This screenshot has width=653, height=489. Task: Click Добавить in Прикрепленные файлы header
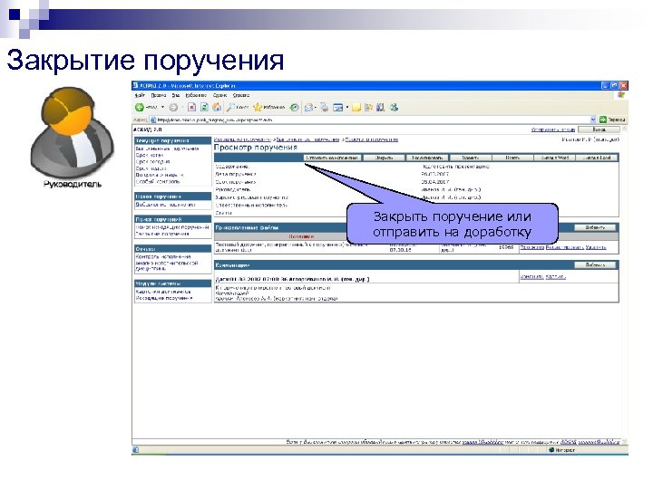point(595,227)
